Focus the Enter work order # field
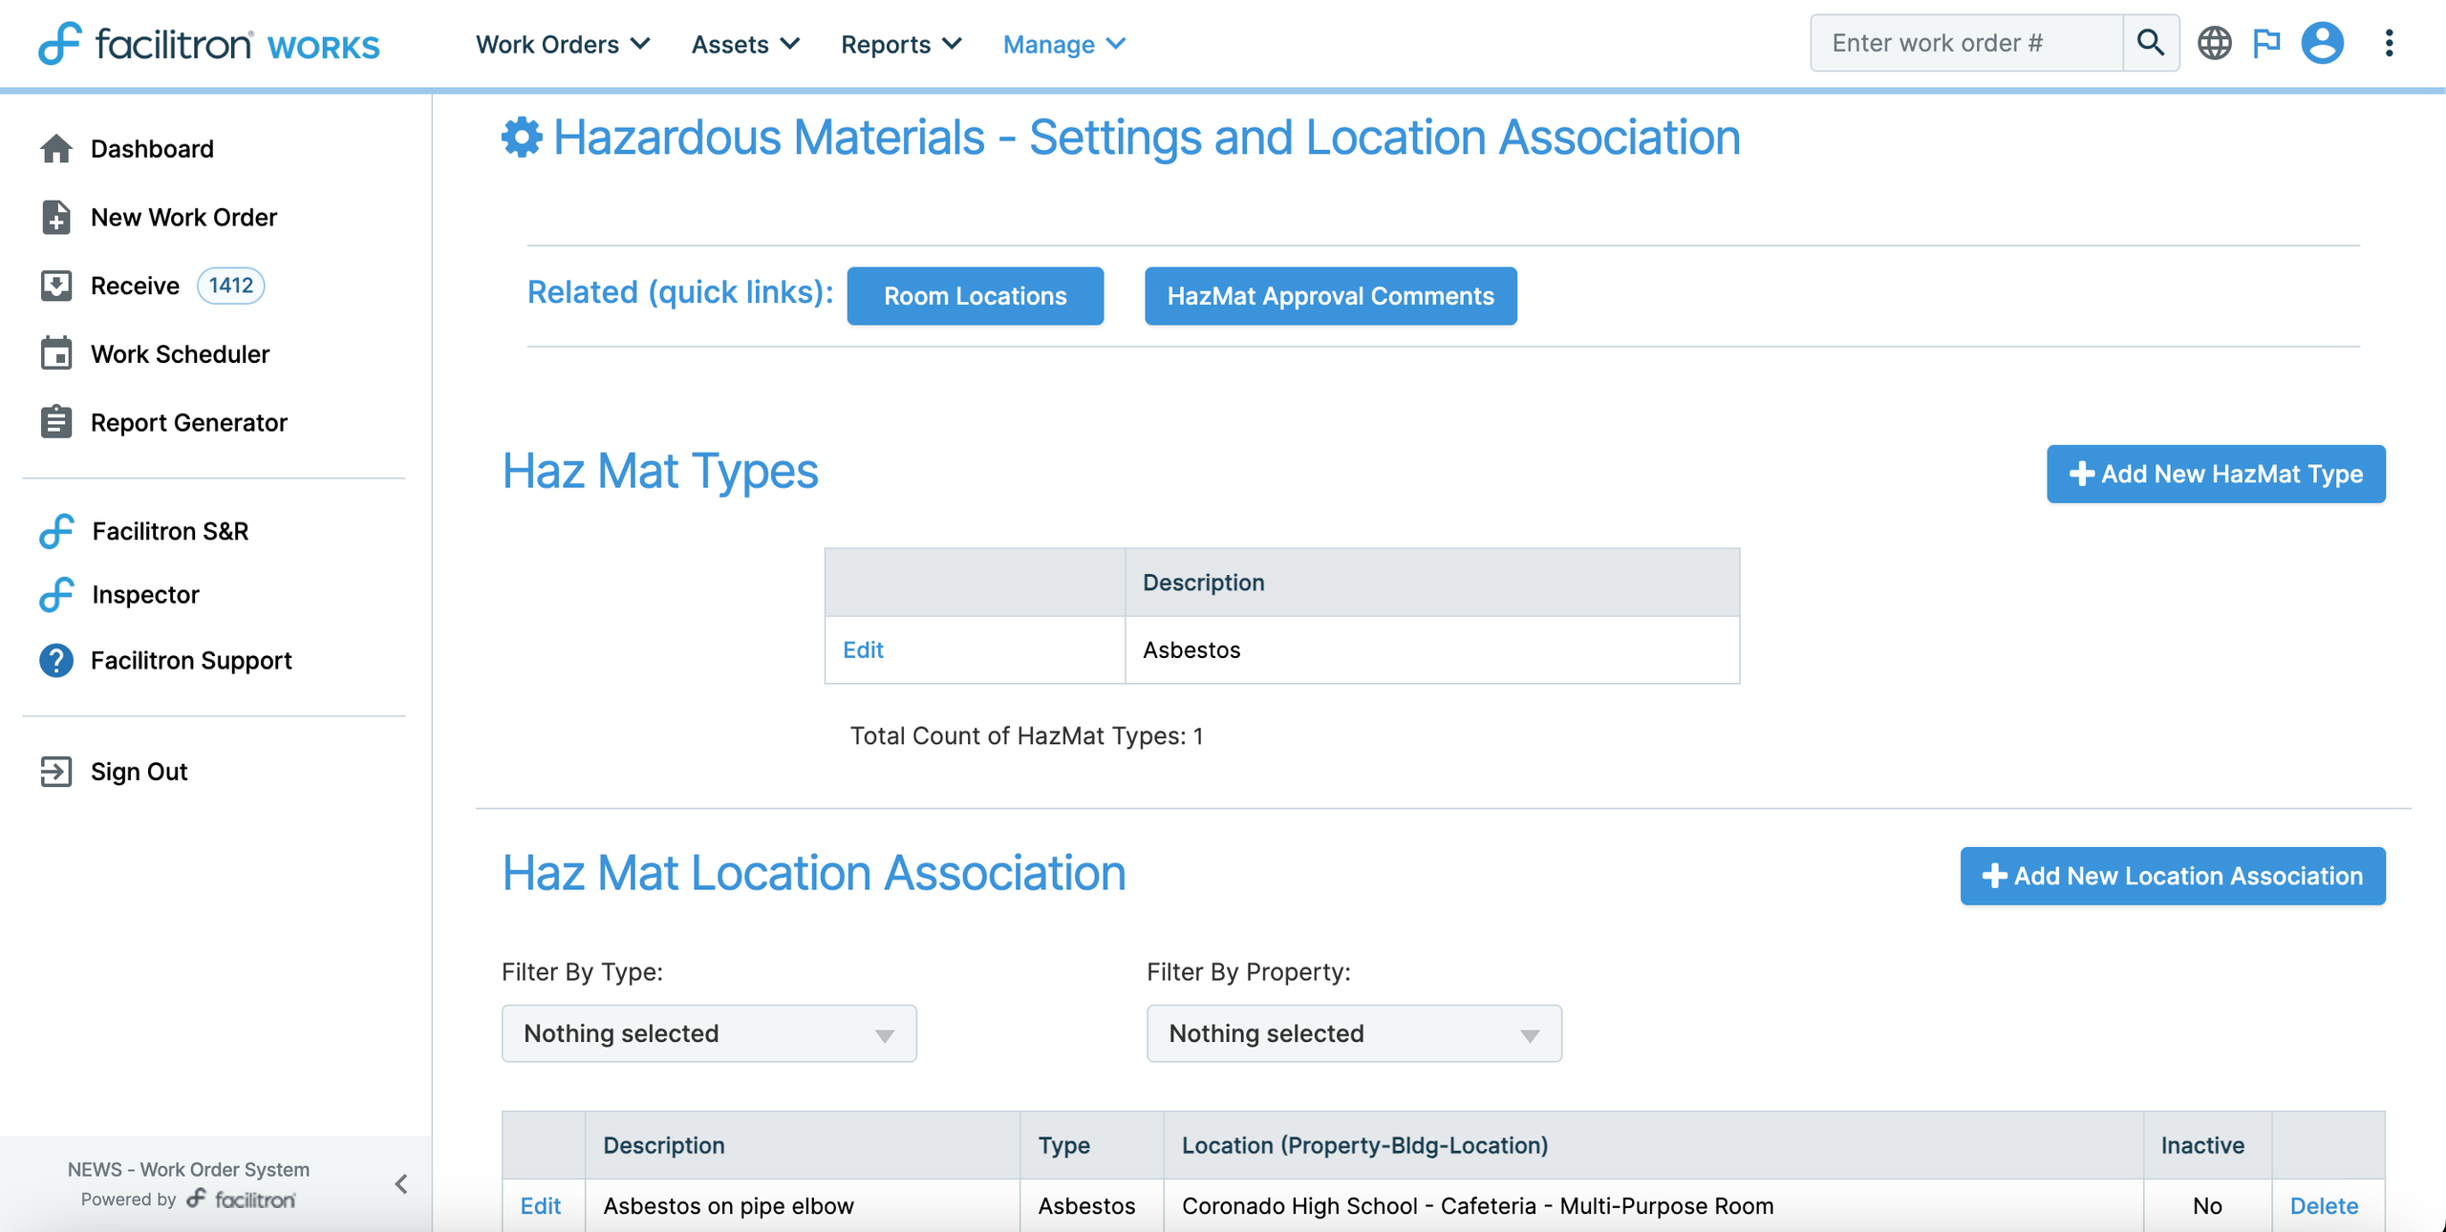2446x1232 pixels. (x=1966, y=43)
